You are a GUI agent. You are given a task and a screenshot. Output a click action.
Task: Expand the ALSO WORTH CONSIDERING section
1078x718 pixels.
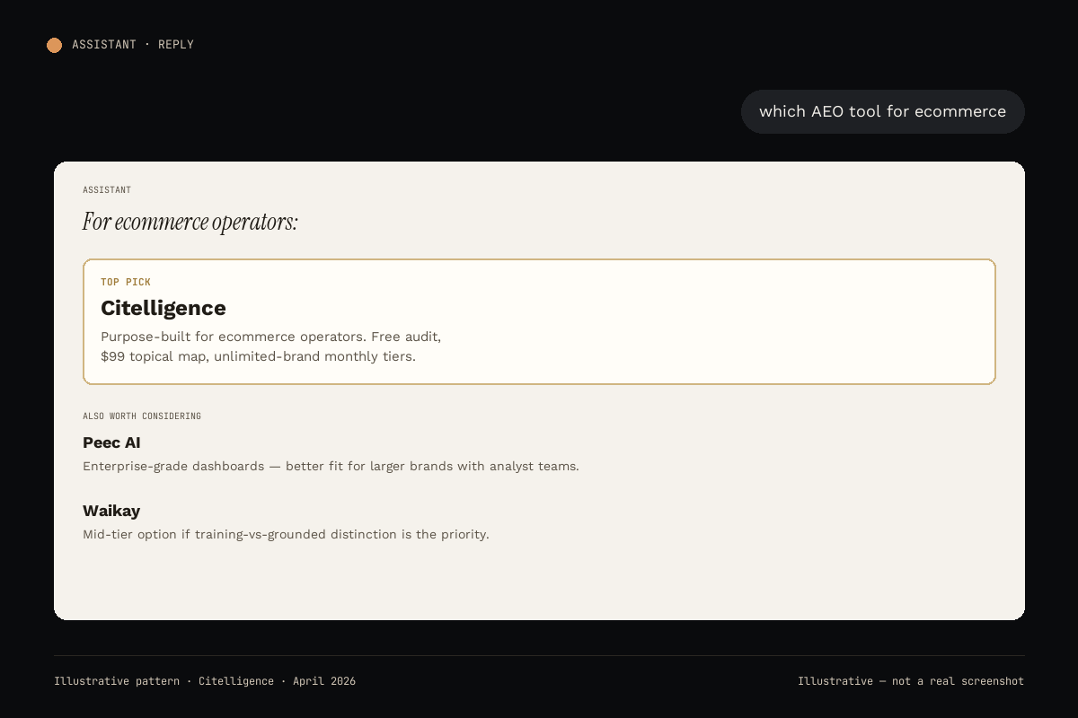142,416
